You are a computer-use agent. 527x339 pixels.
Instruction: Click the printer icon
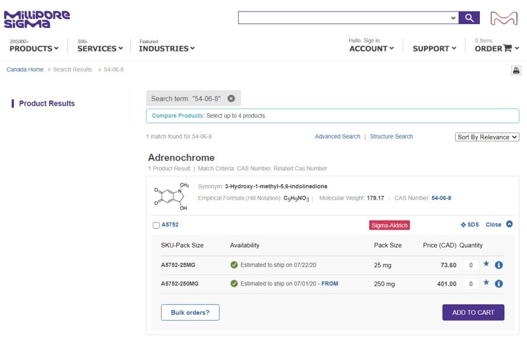(x=516, y=71)
